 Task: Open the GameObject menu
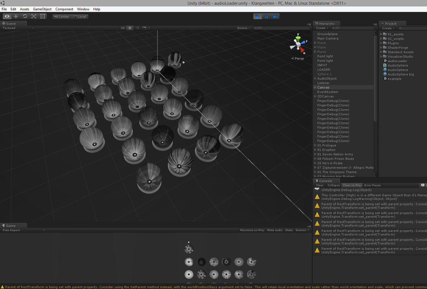(x=42, y=9)
